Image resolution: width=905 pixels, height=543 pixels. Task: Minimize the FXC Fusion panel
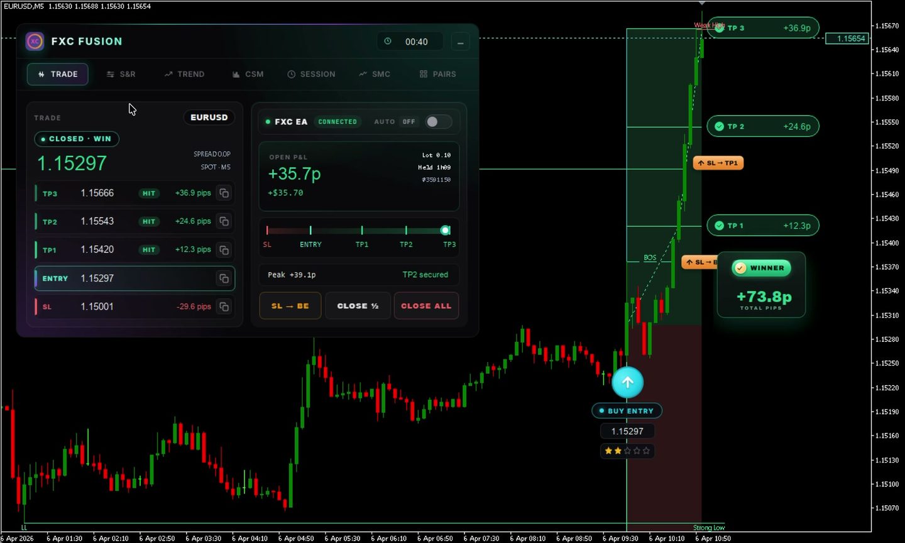pyautogui.click(x=460, y=42)
